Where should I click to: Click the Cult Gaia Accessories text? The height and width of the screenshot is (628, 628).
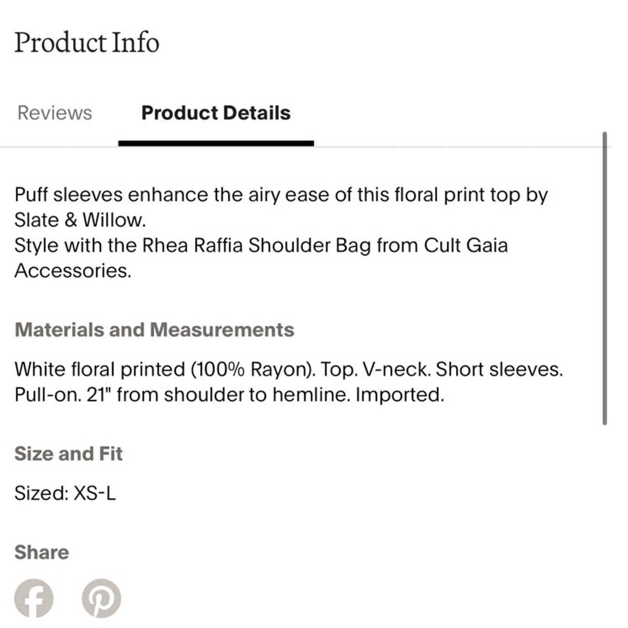pos(261,258)
